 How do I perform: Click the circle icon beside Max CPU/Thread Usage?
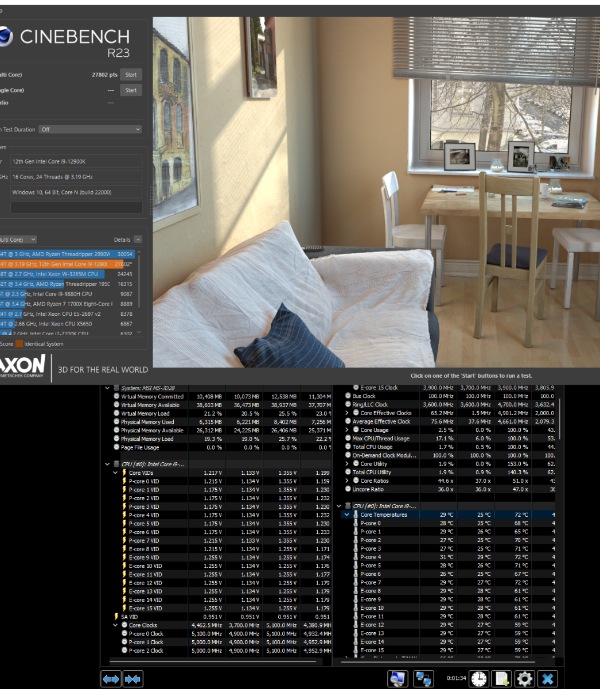click(x=348, y=438)
